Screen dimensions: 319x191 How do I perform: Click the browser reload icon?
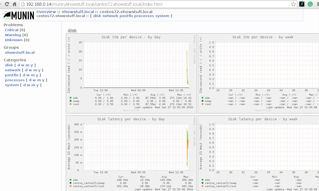pos(7,4)
